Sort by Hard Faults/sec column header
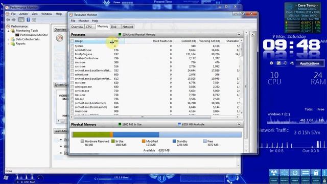The width and height of the screenshot is (327, 184). click(x=162, y=41)
